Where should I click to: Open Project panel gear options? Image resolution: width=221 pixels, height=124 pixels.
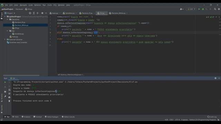pyautogui.click(x=42, y=13)
